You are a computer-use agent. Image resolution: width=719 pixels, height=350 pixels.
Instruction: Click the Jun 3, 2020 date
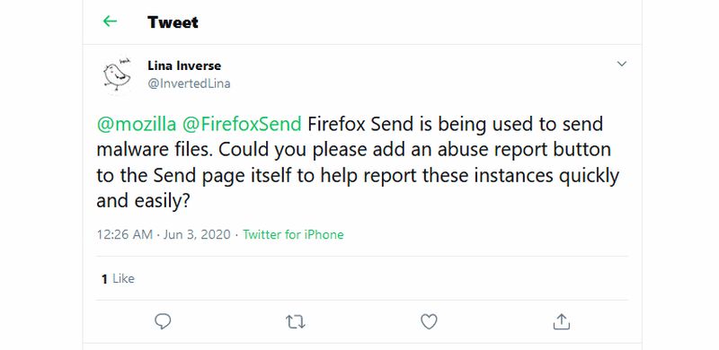coord(197,234)
